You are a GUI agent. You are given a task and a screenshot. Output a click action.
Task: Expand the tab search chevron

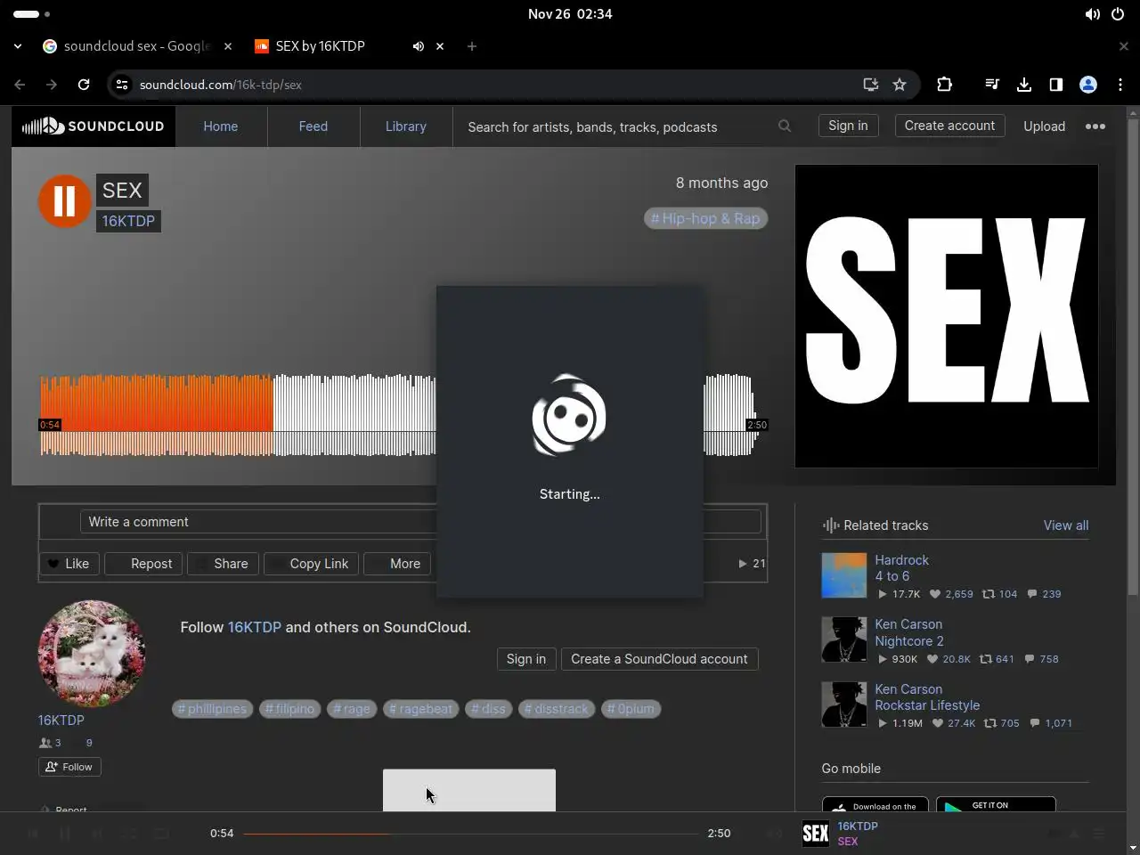(x=18, y=46)
